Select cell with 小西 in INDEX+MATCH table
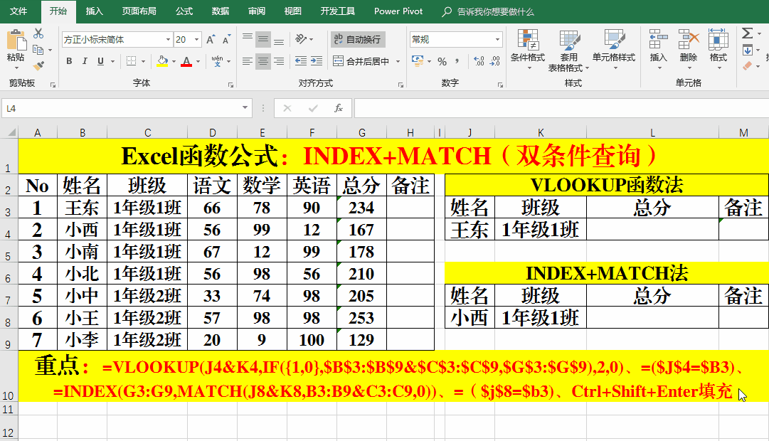 coord(470,317)
